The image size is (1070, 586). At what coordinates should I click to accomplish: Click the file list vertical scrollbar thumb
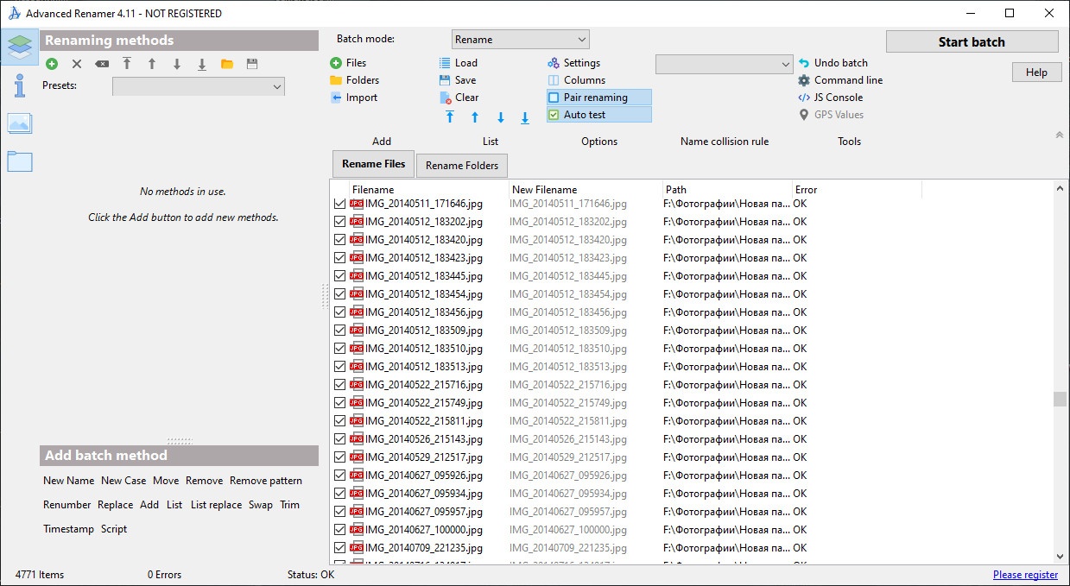pos(1060,399)
